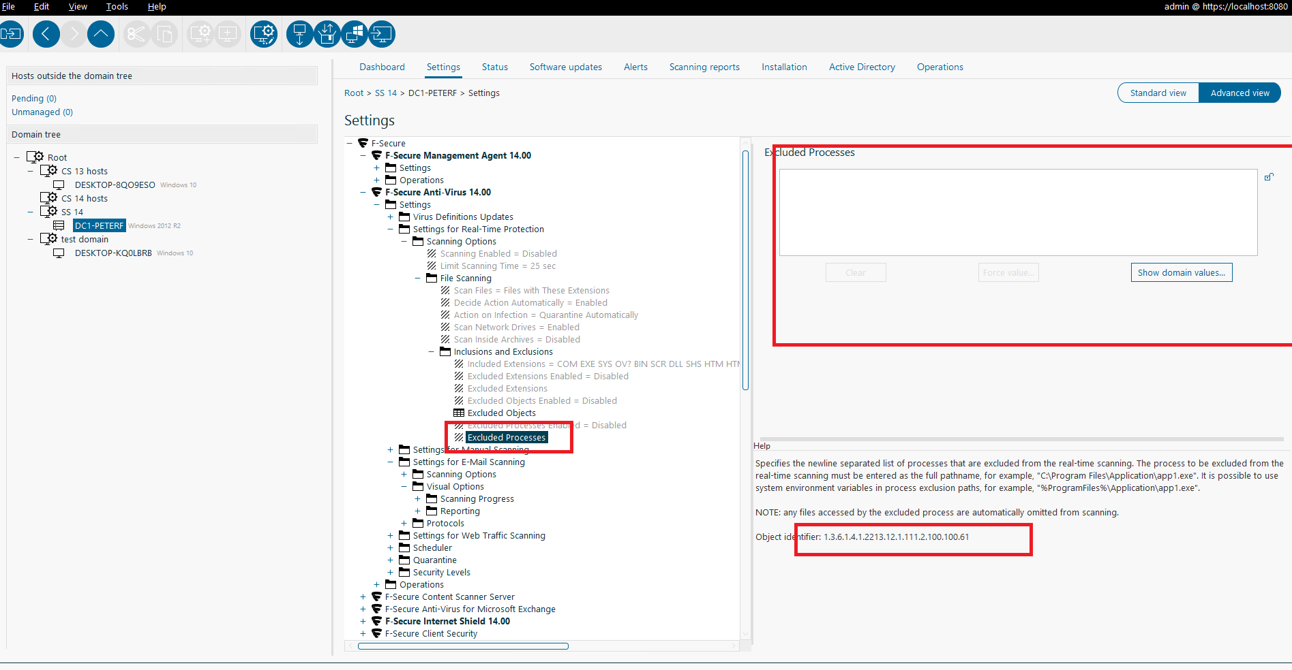1292x670 pixels.
Task: Click F-Secure Content Scanner Server shield icon
Action: point(376,596)
